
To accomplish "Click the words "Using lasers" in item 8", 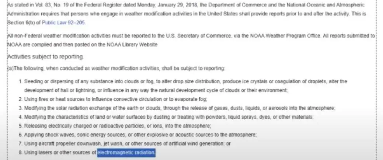I will click(37, 153).
